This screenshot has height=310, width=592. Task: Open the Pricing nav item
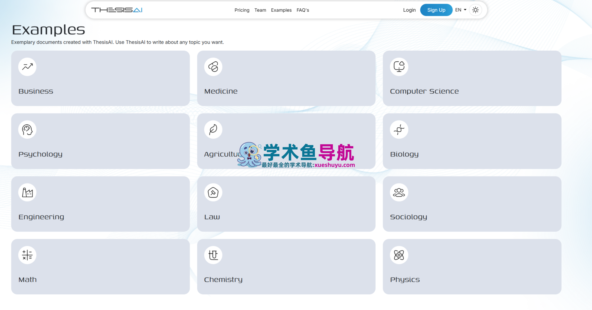[x=242, y=10]
